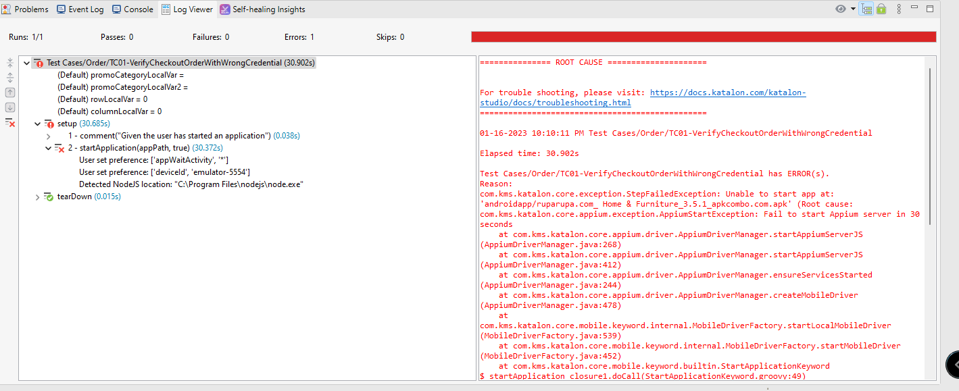
Task: Enable the show-failures-only filter
Action: [x=9, y=123]
